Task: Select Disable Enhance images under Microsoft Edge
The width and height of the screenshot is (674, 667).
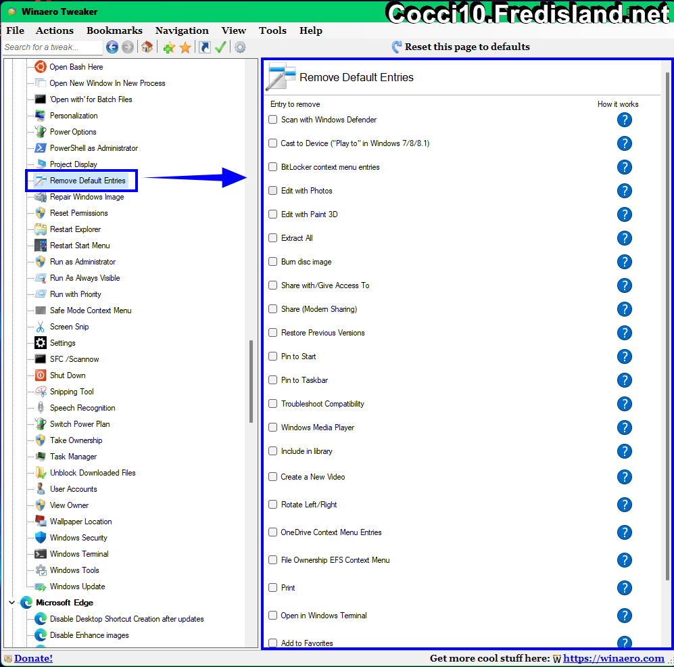Action: pos(89,635)
